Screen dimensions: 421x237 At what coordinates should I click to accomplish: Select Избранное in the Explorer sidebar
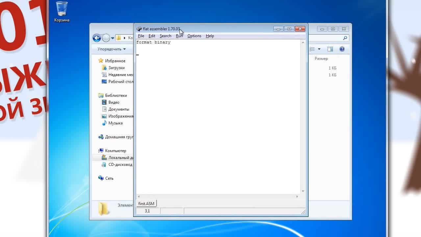point(115,61)
